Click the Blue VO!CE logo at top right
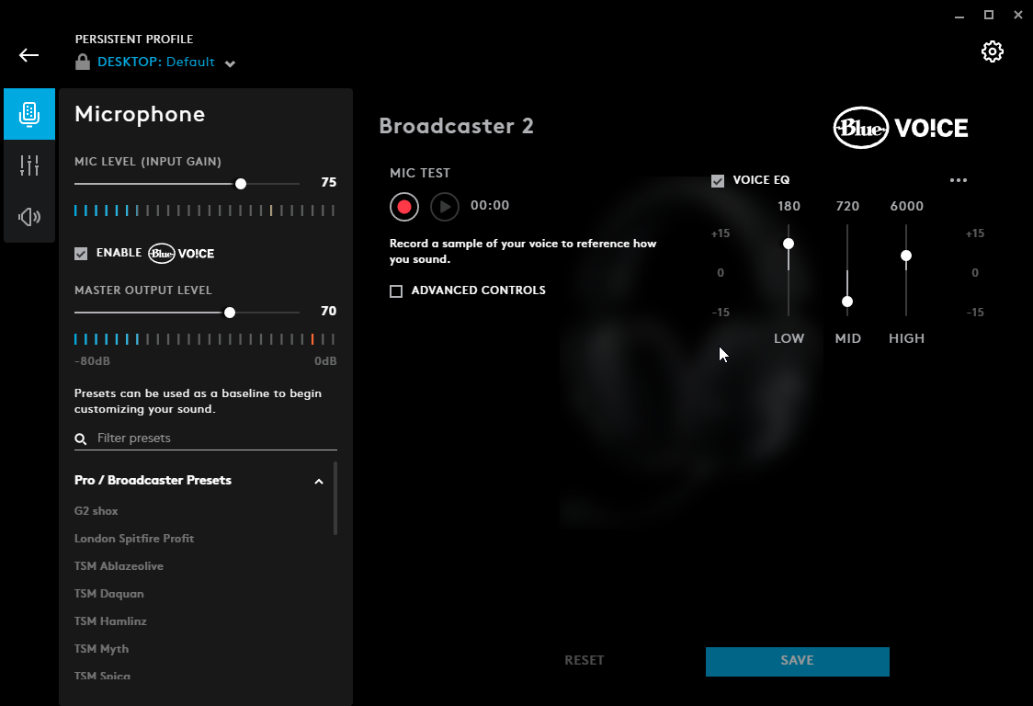The image size is (1033, 706). pos(901,128)
